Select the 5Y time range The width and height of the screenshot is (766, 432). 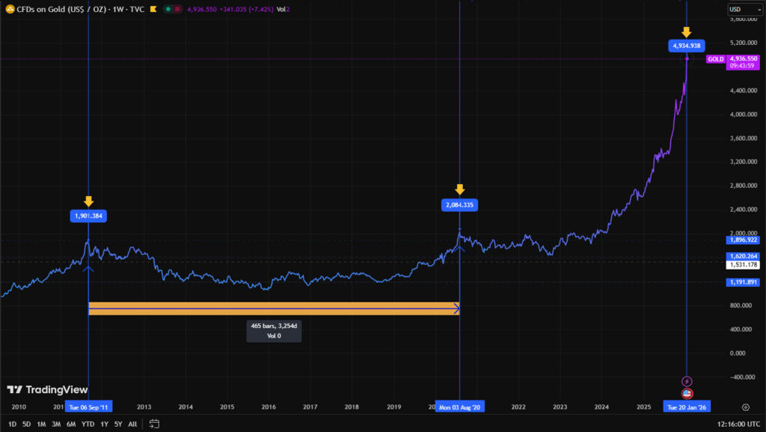pyautogui.click(x=118, y=425)
